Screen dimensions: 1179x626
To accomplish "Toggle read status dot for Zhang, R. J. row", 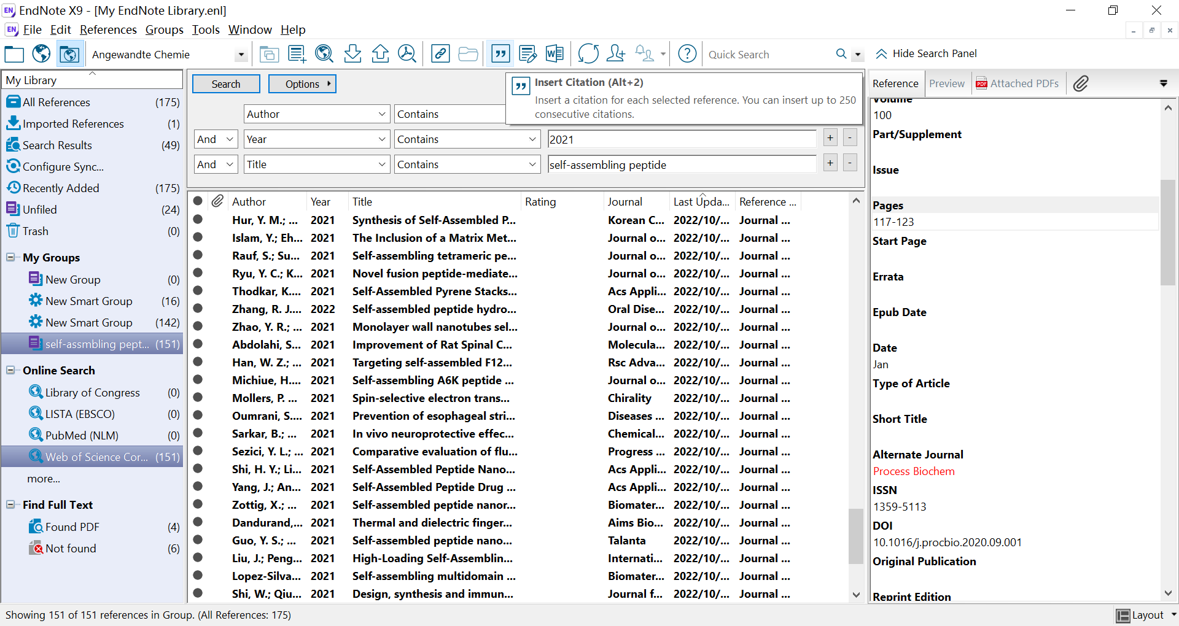I will click(198, 308).
